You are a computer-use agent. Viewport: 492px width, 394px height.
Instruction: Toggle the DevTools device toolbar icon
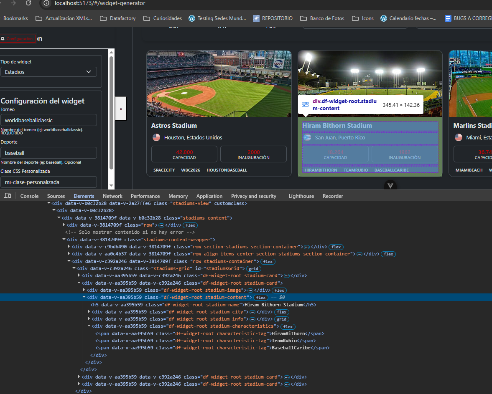(8, 196)
